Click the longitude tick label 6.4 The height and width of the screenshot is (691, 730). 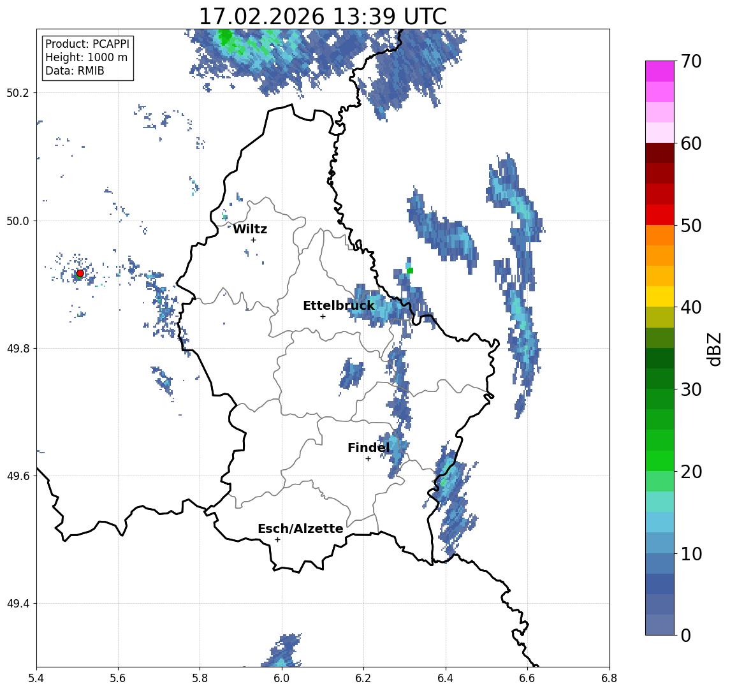[x=446, y=678]
